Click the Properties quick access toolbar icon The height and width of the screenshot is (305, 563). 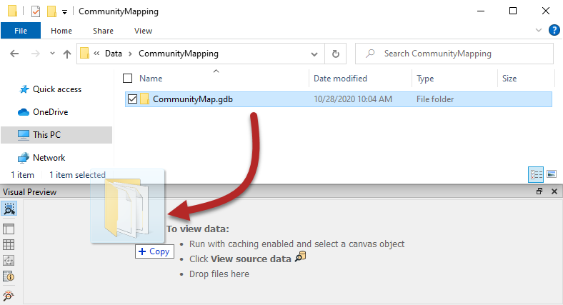coord(36,11)
